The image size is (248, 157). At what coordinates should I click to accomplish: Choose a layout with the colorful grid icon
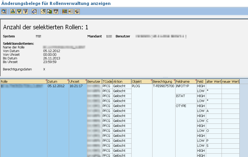coord(64,11)
